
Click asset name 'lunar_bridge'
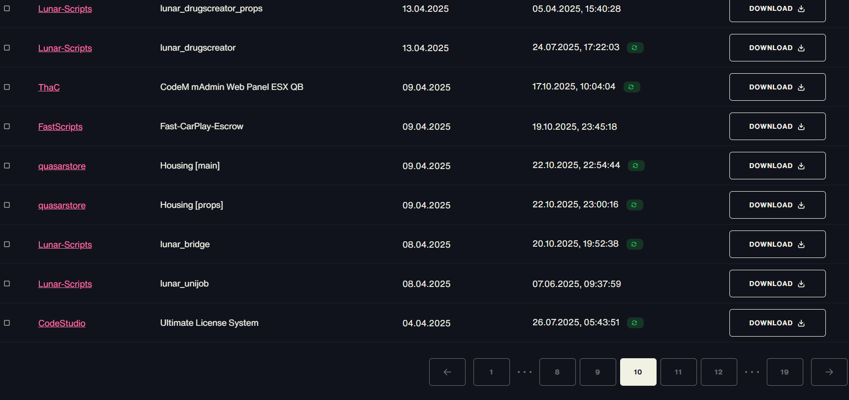pyautogui.click(x=185, y=244)
